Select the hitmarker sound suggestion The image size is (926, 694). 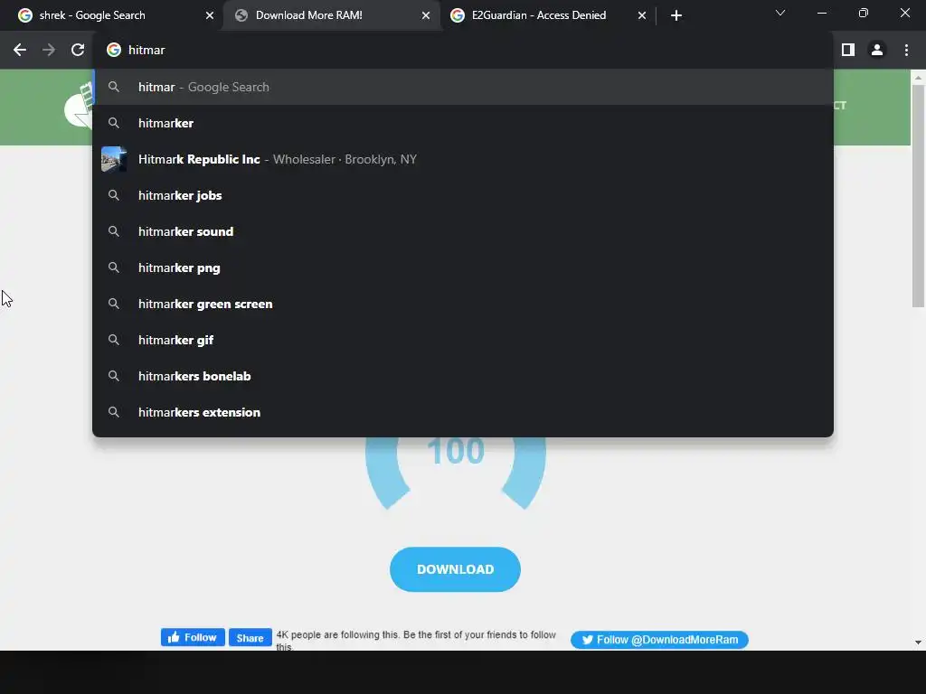(x=464, y=231)
